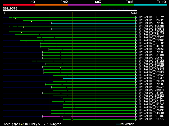
Task: Click the arrowhead ending the A2T1U2 alignment
Action: [136, 116]
